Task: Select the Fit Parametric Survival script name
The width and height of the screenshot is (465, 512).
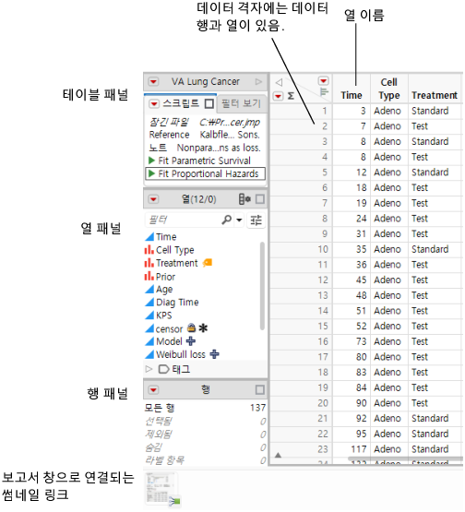Action: (x=205, y=161)
